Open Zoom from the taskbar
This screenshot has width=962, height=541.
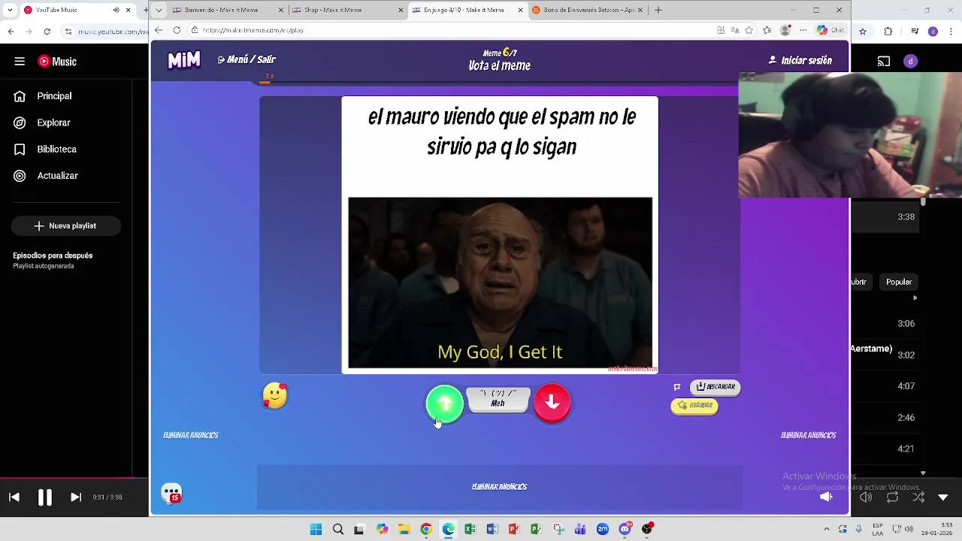tap(603, 529)
